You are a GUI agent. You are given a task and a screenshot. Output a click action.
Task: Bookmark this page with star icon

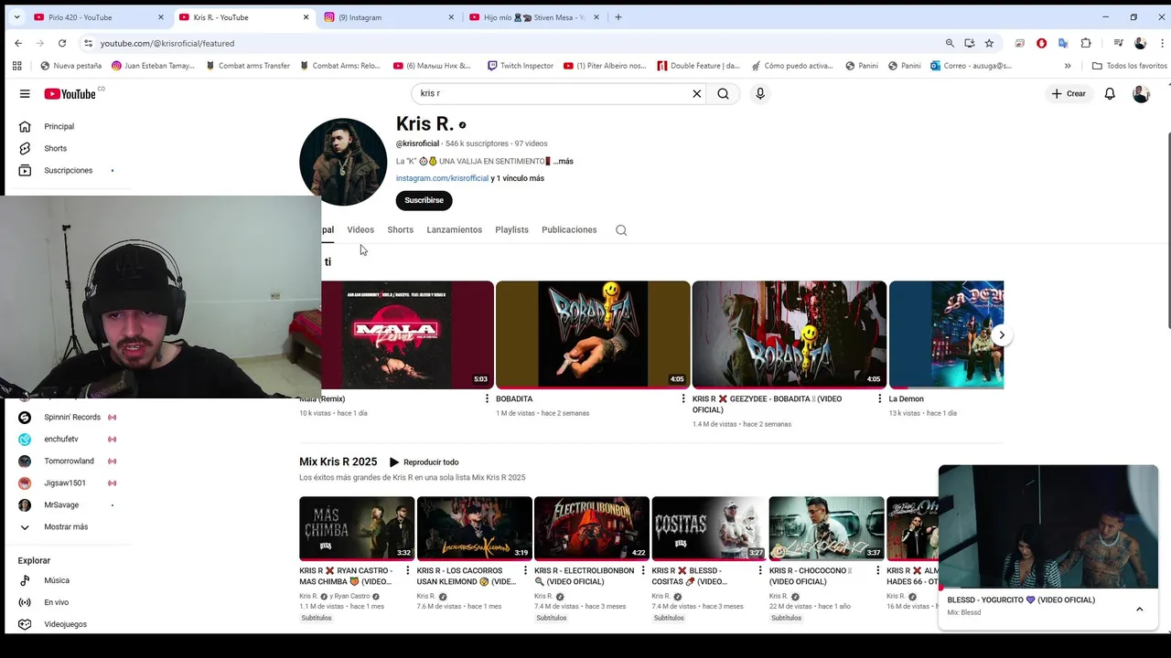[x=989, y=43]
